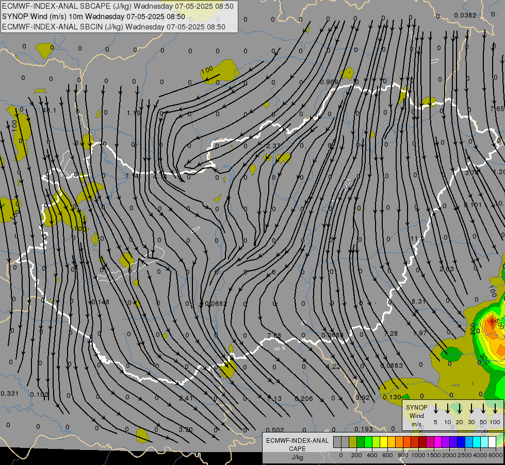Click the 0.331 value on the map
This screenshot has height=465, width=505.
10,394
